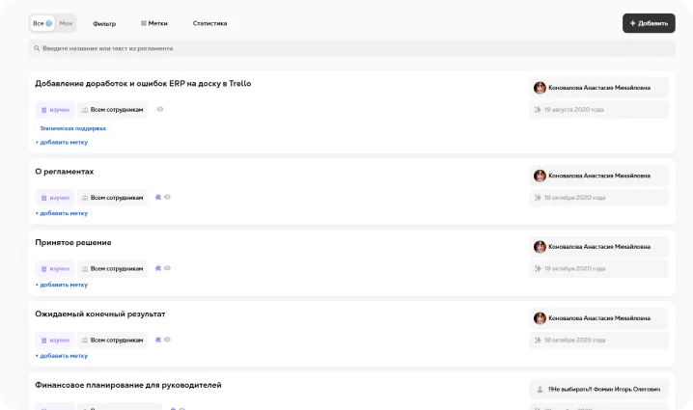Click the Добавить button
This screenshot has height=410, width=693.
click(x=649, y=23)
